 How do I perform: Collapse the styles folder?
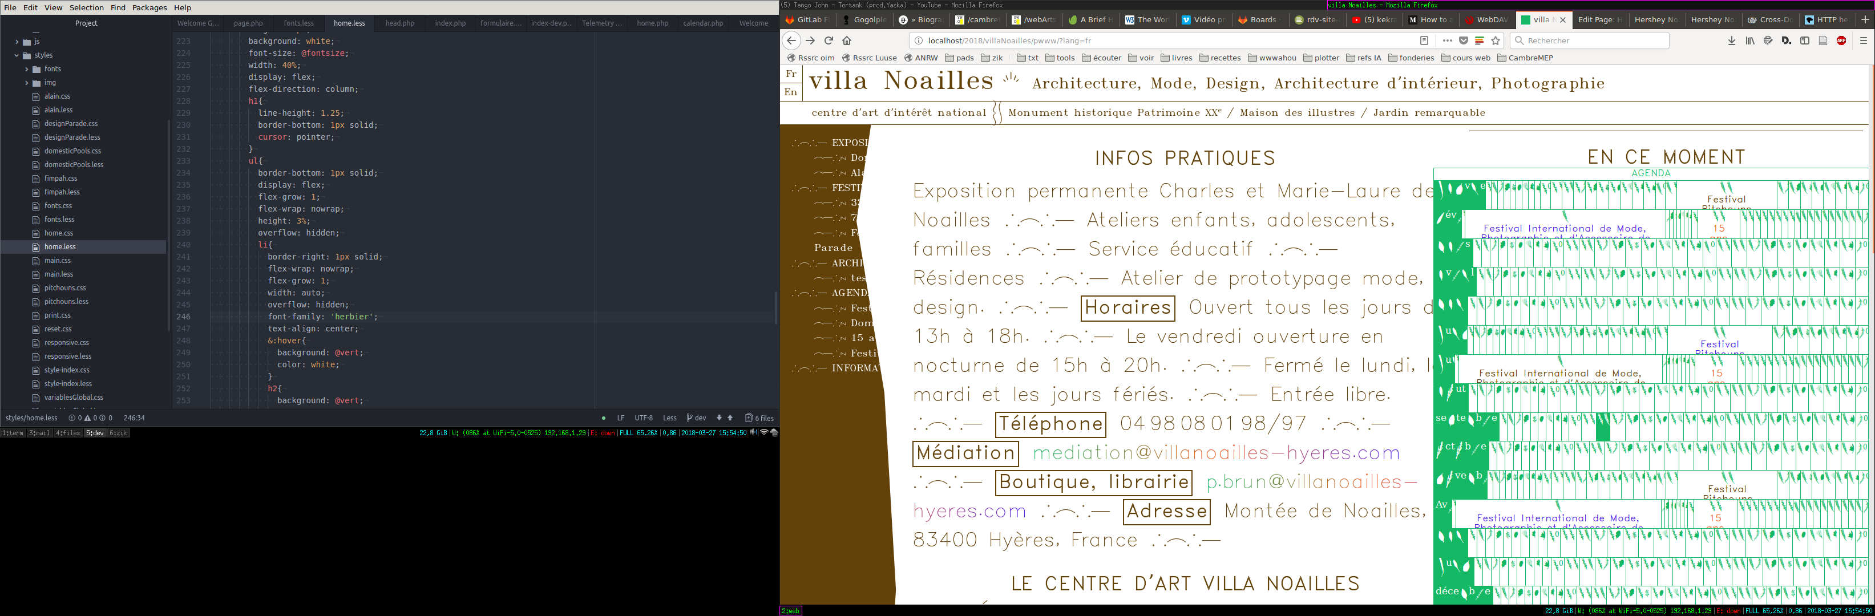point(18,55)
